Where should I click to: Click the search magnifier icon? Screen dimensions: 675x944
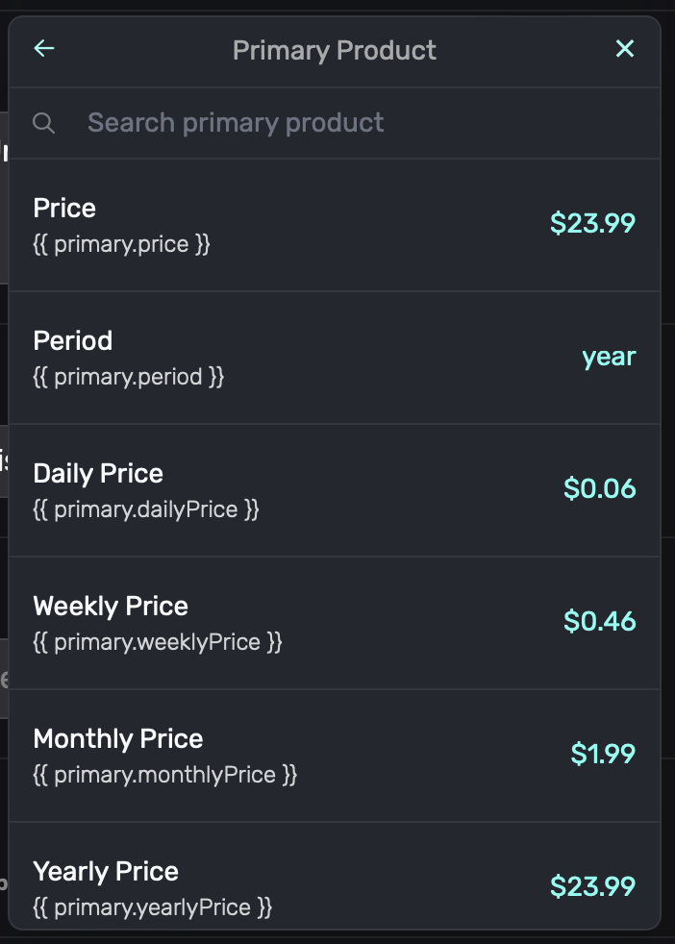pyautogui.click(x=43, y=123)
